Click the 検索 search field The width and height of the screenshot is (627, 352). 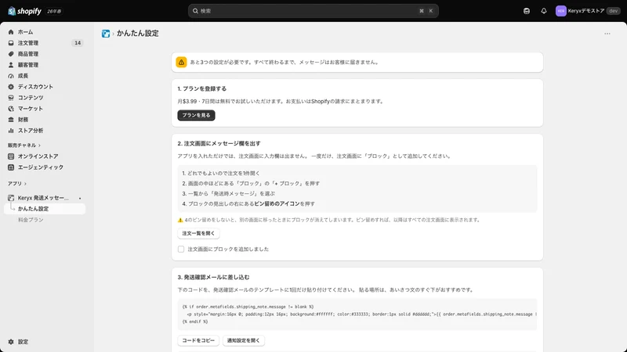313,11
